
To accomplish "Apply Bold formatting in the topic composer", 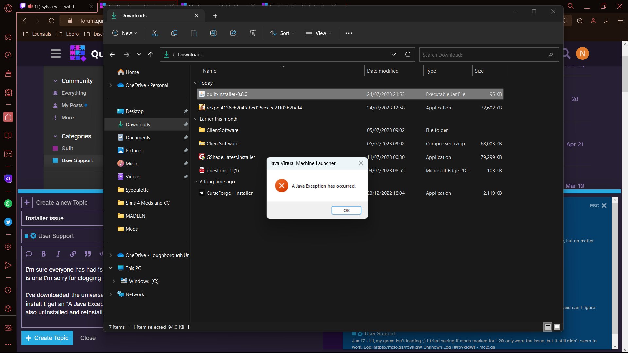I will click(43, 254).
